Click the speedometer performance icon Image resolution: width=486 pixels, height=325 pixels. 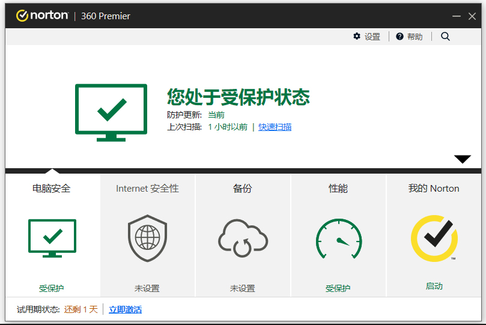coord(339,238)
